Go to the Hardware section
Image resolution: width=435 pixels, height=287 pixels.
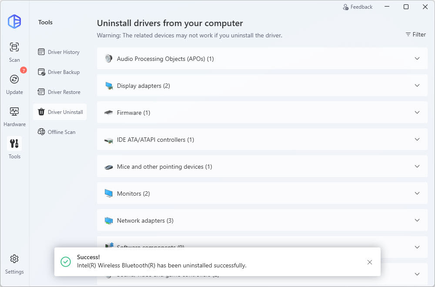tap(14, 116)
